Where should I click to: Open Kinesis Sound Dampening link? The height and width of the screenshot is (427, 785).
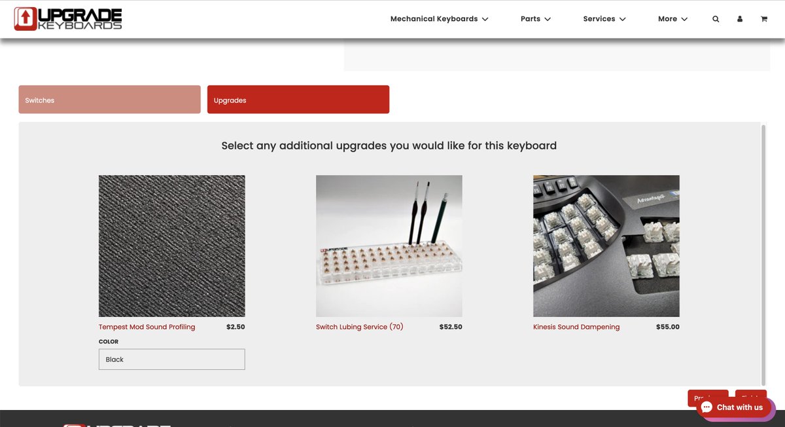click(x=576, y=327)
